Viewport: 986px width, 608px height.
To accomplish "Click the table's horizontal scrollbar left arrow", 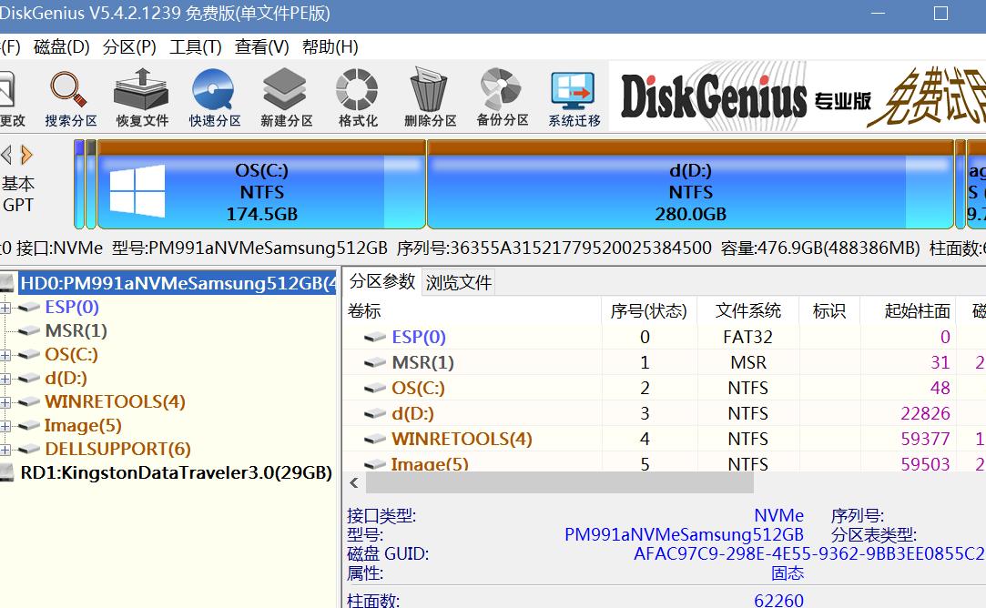I will [354, 483].
